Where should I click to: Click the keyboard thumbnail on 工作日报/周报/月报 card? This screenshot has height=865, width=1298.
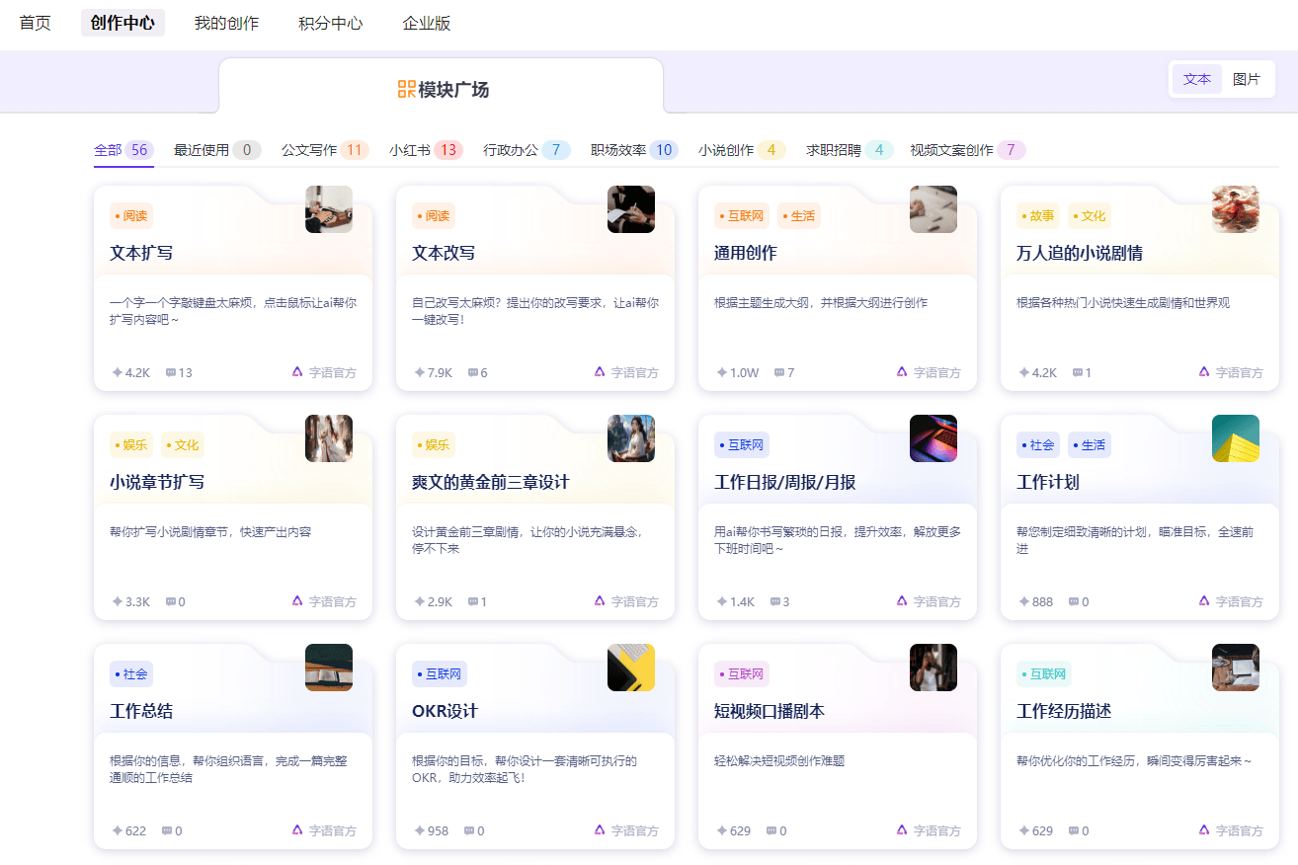(933, 437)
